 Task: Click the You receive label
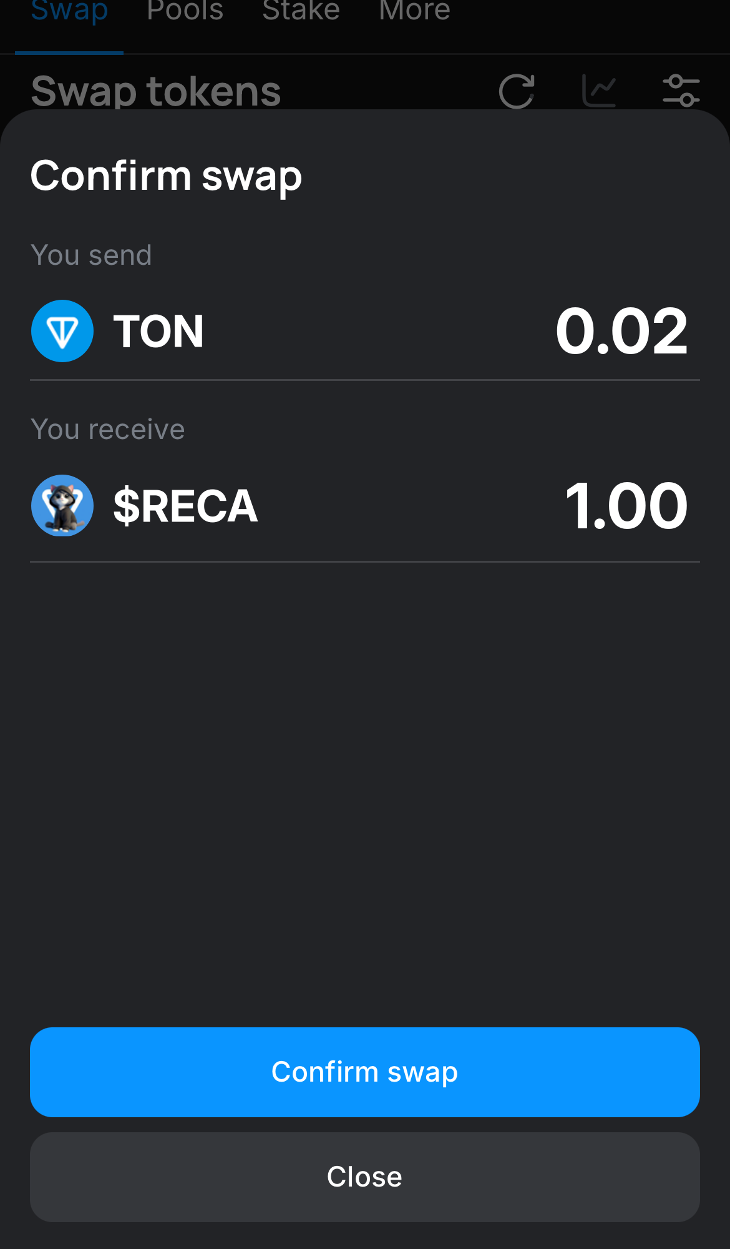pyautogui.click(x=108, y=430)
